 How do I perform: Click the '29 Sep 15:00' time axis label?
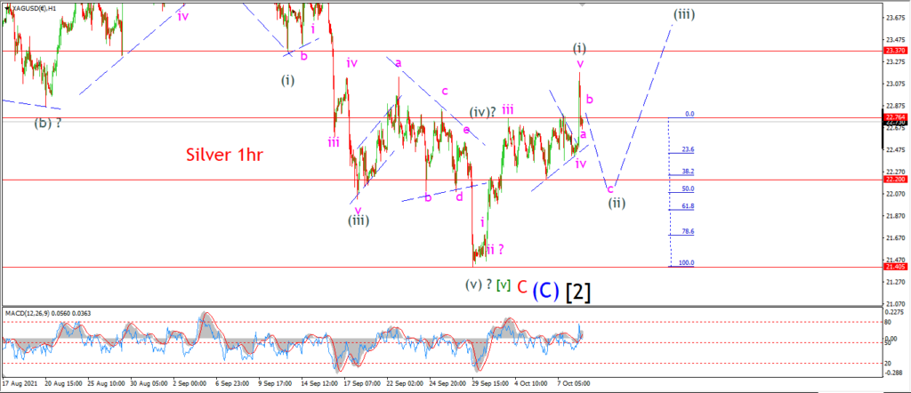click(491, 384)
